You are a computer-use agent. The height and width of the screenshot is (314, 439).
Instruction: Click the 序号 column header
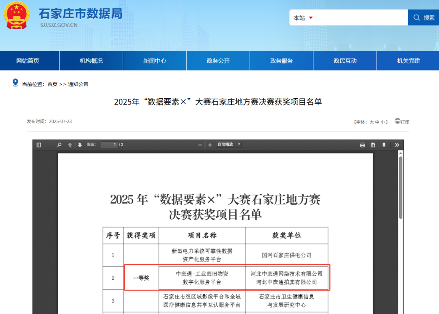click(x=113, y=235)
